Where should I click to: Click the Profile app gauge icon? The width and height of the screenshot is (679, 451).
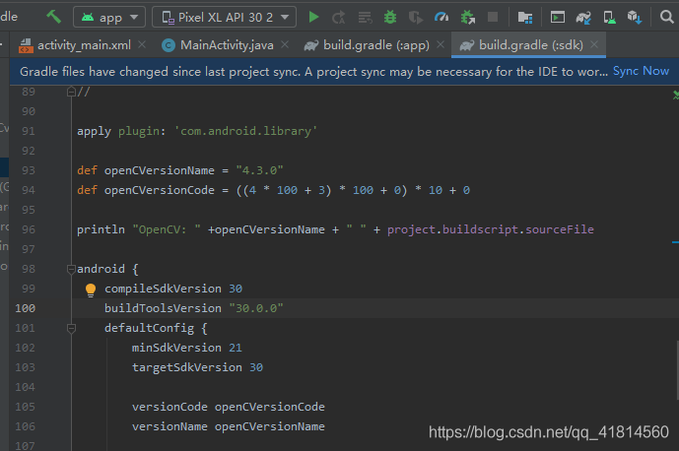pyautogui.click(x=441, y=17)
